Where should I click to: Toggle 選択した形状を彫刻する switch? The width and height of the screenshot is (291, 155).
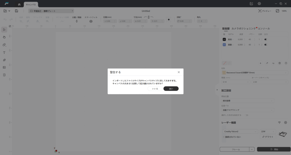[x=246, y=115]
